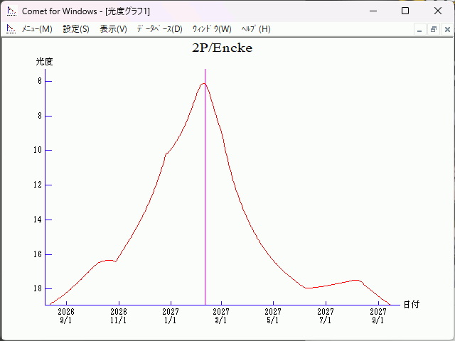Maximize the Comet for Windows window
455x341 pixels.
(x=405, y=11)
